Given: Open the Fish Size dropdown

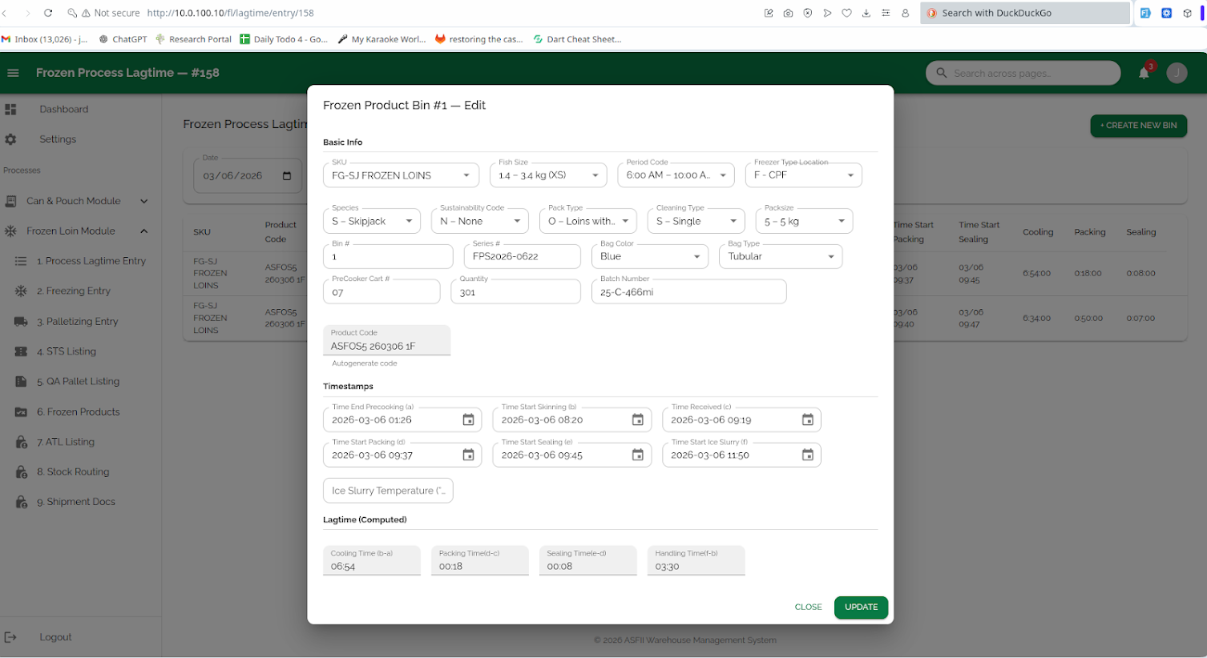Looking at the screenshot, I should (548, 175).
